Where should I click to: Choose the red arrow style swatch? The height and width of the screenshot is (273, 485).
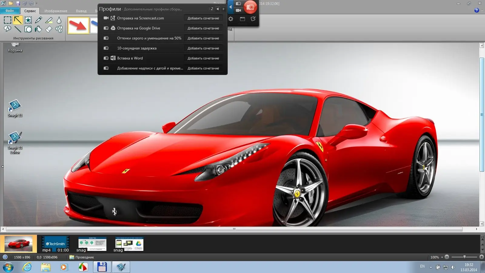(x=78, y=25)
